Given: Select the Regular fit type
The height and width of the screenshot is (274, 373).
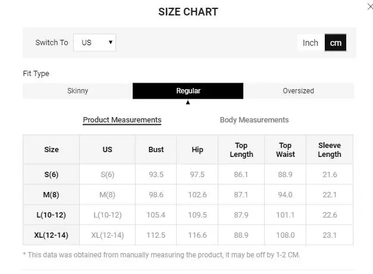Looking at the screenshot, I should [x=188, y=91].
